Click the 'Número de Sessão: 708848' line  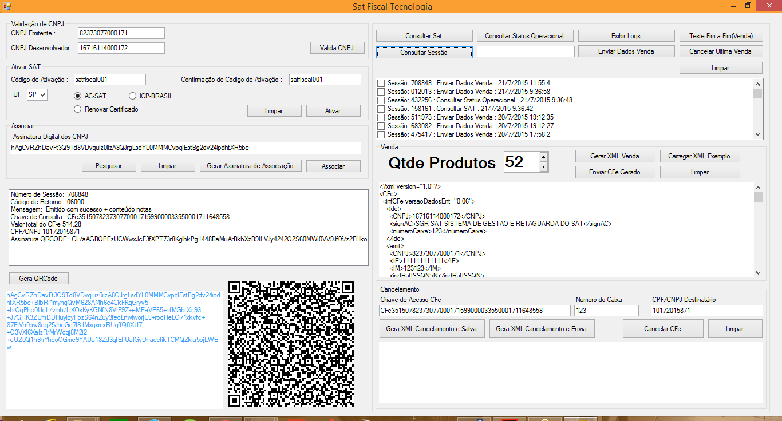[50, 194]
